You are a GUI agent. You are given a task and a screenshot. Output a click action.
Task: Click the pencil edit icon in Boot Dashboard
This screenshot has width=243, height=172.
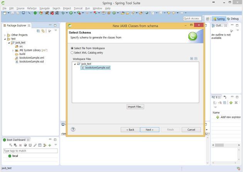[x=35, y=145]
